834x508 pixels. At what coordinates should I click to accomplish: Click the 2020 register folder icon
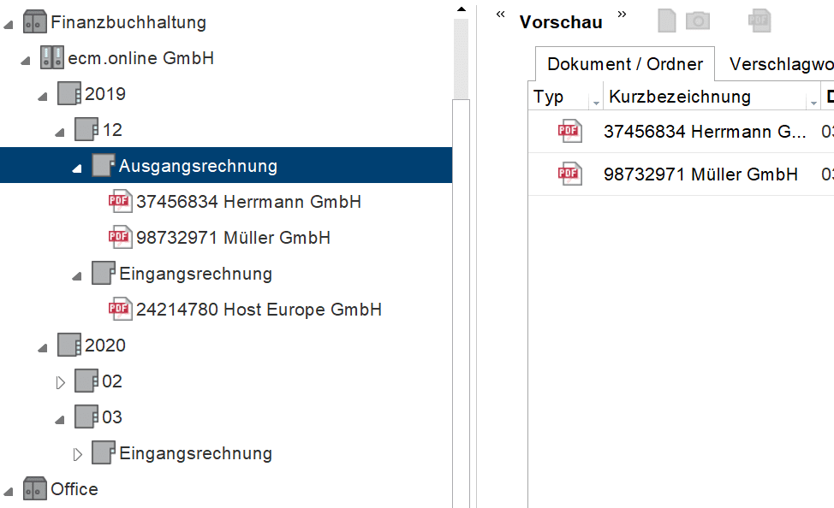point(69,346)
